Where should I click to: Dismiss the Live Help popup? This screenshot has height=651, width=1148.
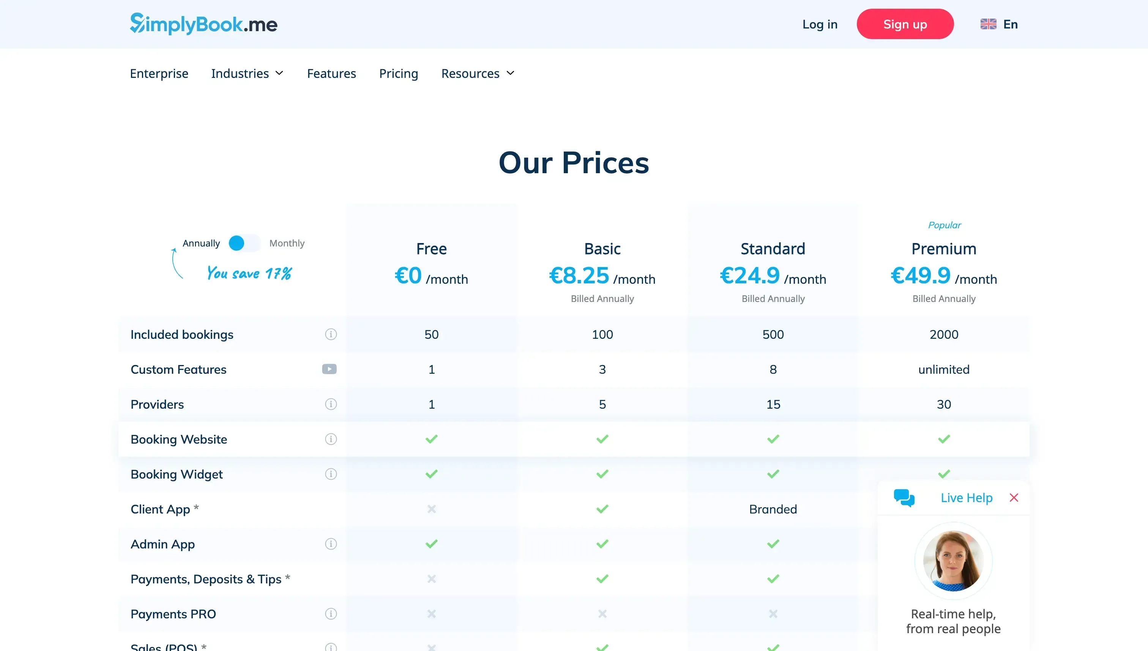(x=1014, y=497)
